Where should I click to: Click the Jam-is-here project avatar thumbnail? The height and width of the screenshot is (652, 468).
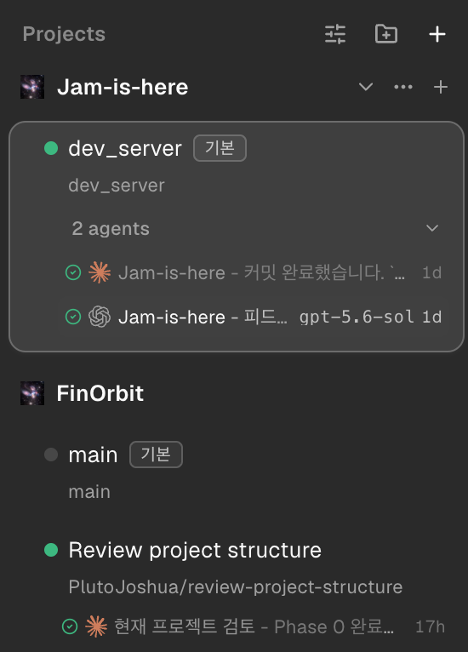[x=32, y=87]
